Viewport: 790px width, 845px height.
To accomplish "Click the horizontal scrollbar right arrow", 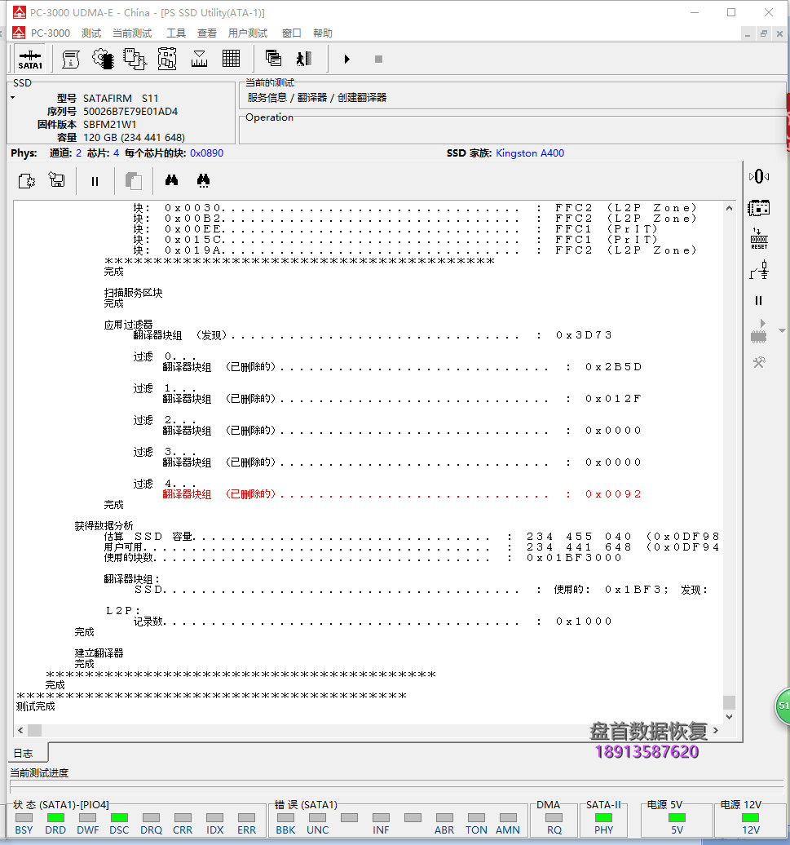I will point(716,730).
